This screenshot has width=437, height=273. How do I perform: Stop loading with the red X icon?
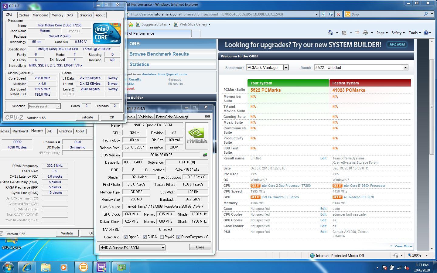click(x=338, y=14)
